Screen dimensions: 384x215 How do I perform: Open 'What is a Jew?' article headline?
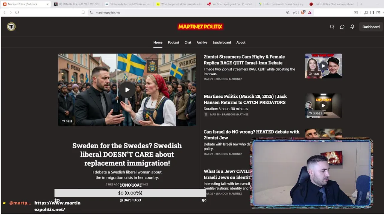(227, 174)
